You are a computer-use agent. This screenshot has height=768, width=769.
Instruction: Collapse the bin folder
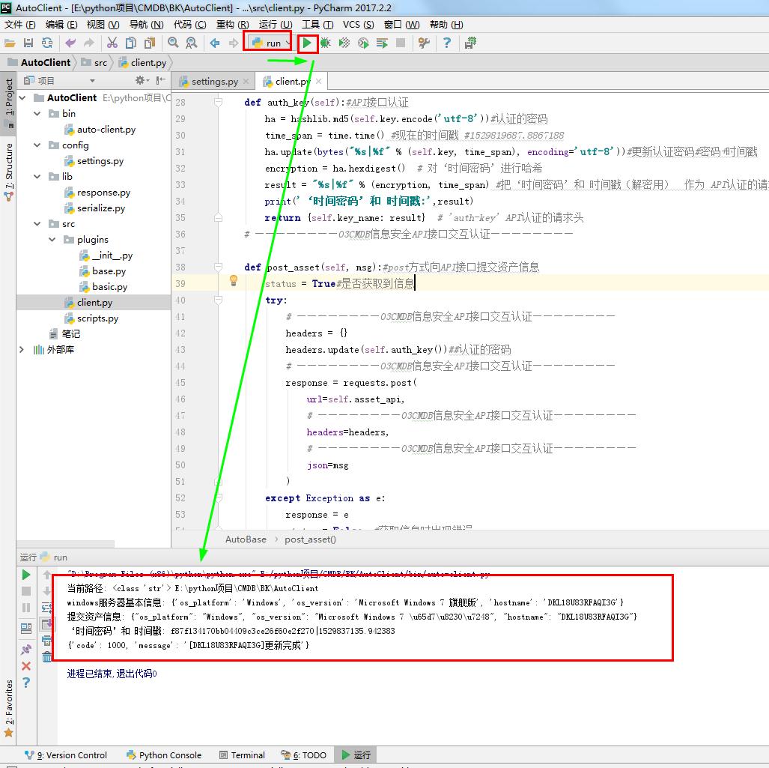pos(37,113)
